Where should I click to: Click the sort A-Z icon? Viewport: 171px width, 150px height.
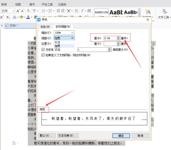76,11
